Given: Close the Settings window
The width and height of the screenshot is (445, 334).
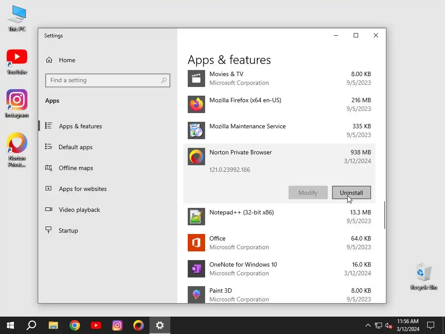Looking at the screenshot, I should pyautogui.click(x=376, y=35).
